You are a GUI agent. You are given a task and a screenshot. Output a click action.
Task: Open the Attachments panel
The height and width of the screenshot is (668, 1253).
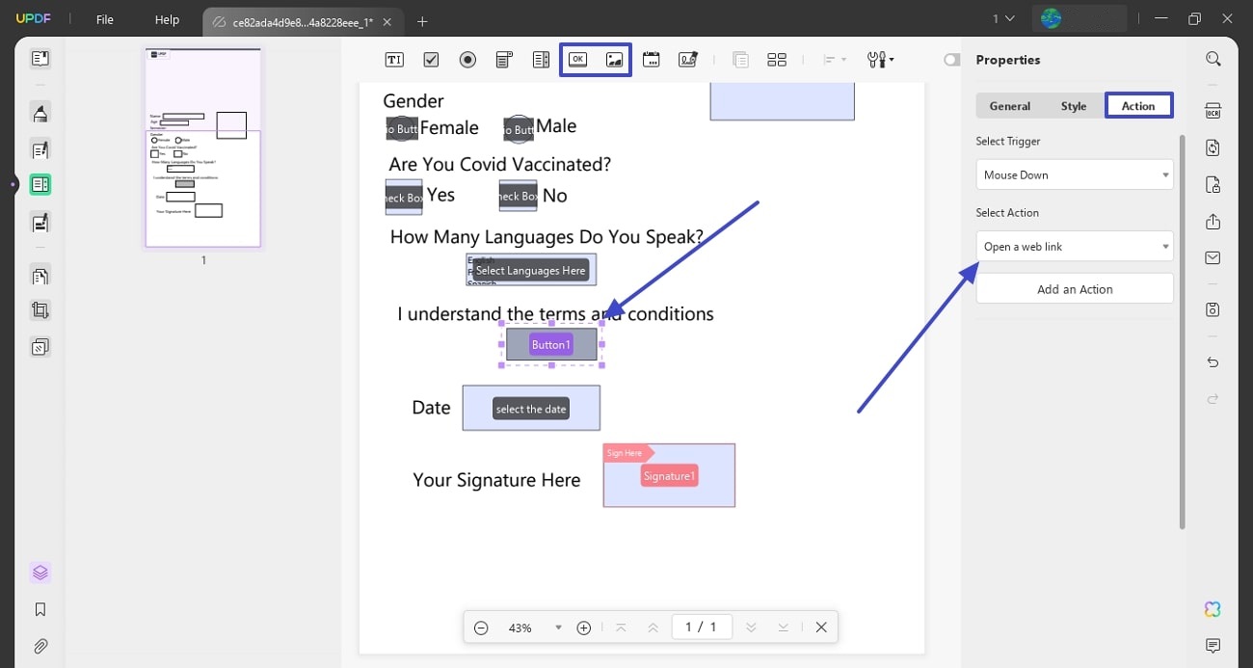(x=40, y=646)
